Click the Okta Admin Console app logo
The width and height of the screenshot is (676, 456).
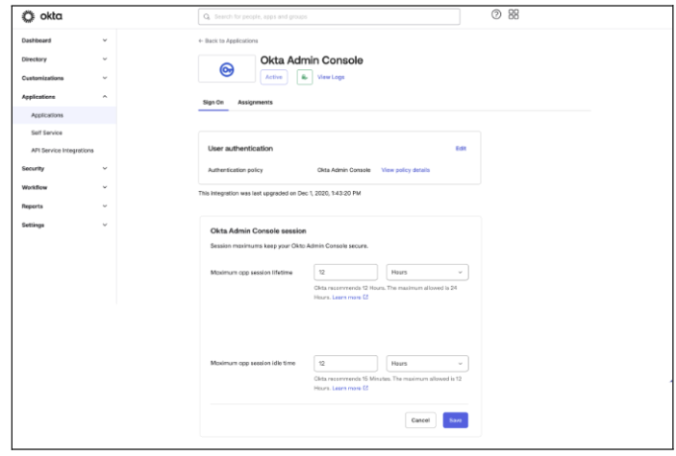(226, 69)
